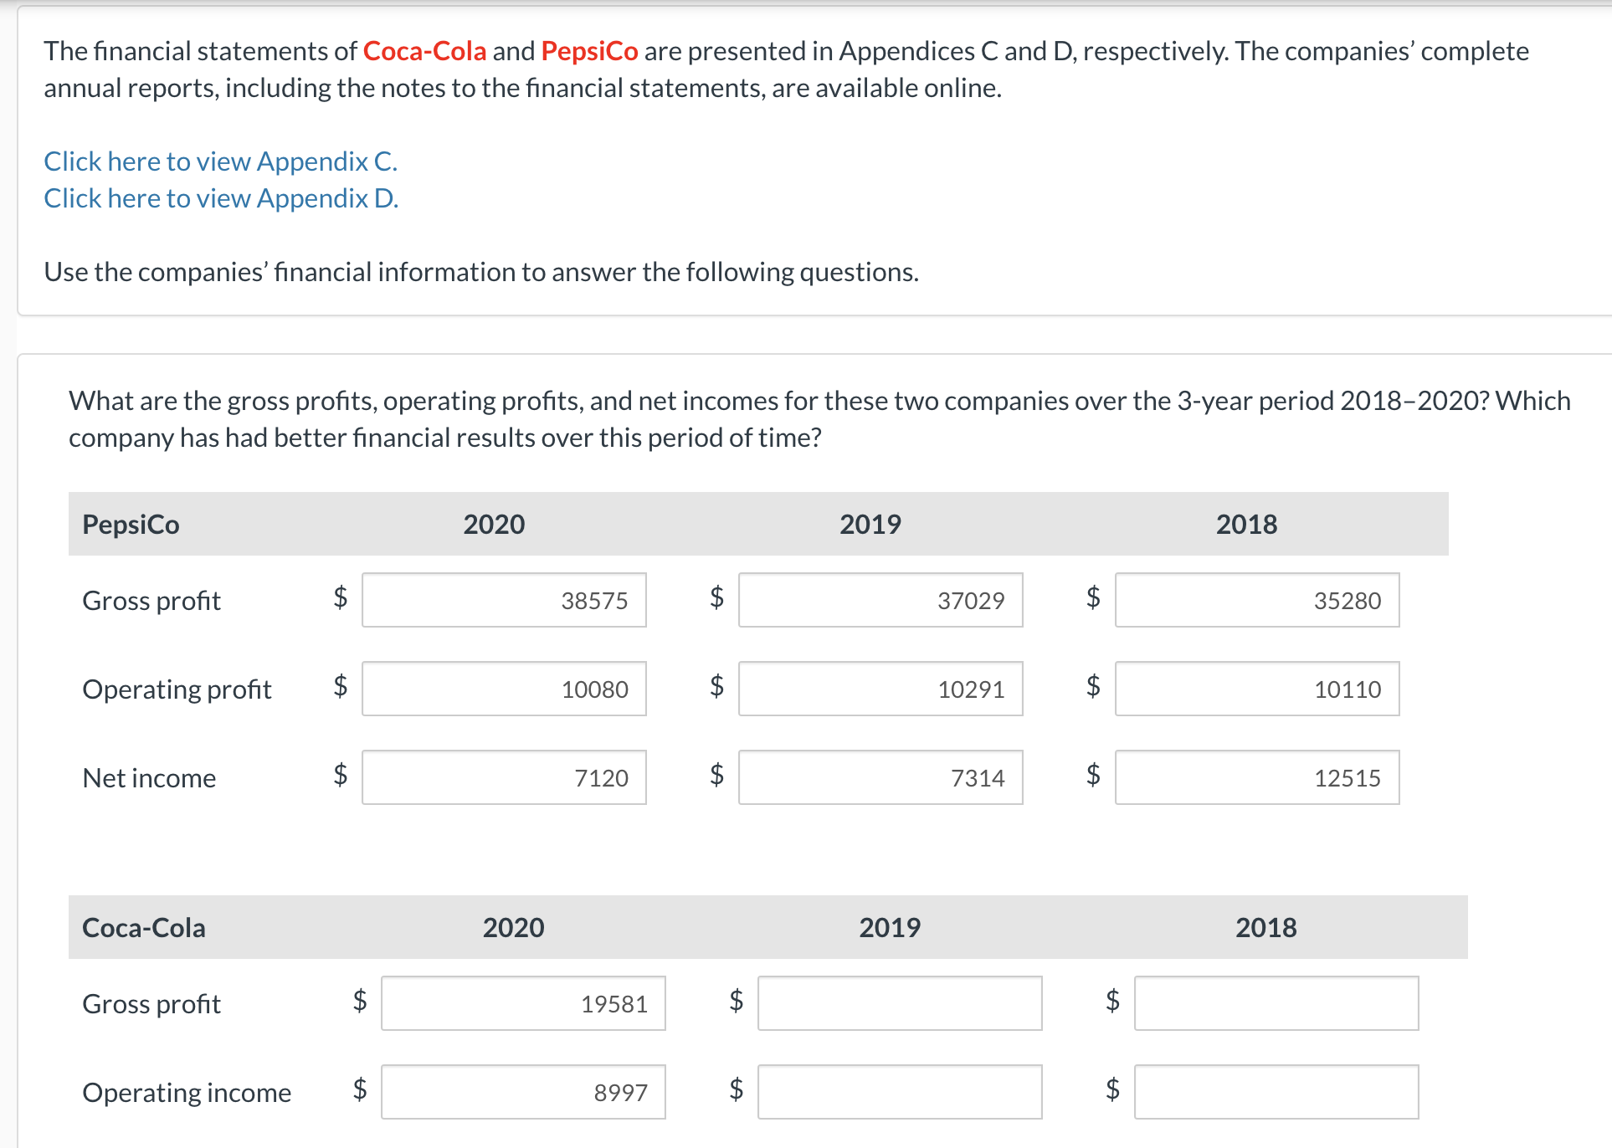Select Coca-Cola Gross profit 2020 field showing 19581

pyautogui.click(x=522, y=1003)
